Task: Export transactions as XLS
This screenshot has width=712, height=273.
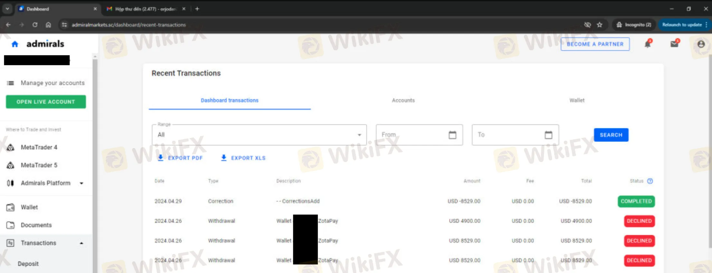Action: click(x=243, y=158)
